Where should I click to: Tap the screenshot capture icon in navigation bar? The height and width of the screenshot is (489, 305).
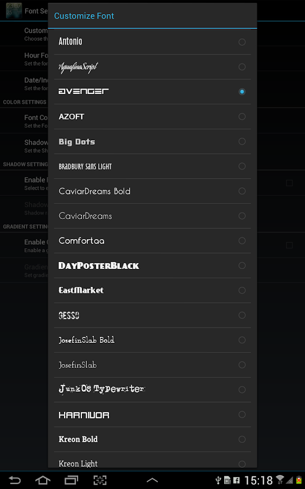click(100, 480)
